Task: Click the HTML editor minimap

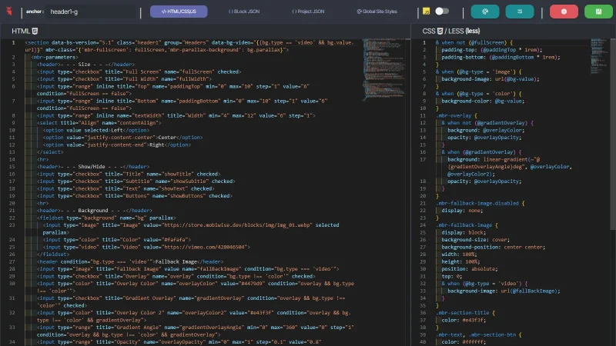Action: point(383,70)
